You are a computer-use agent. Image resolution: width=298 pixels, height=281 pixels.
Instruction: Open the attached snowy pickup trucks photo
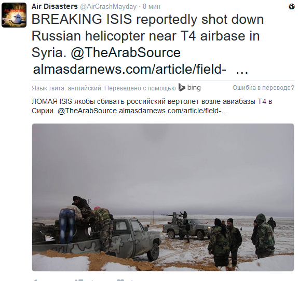click(163, 197)
